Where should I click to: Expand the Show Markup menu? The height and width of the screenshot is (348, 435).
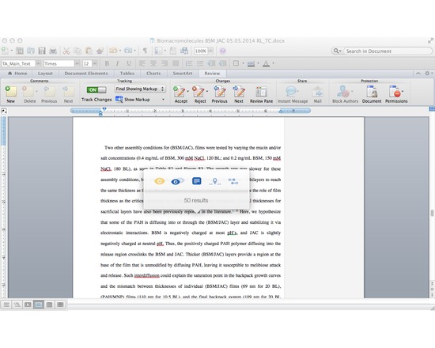163,100
